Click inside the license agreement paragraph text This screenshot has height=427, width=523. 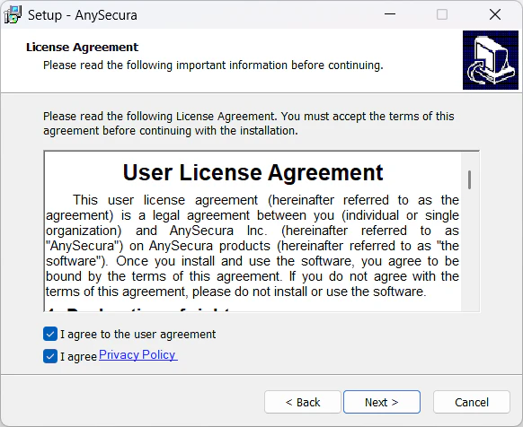(x=253, y=246)
